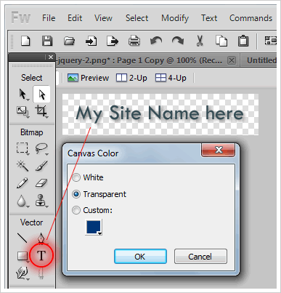The height and width of the screenshot is (293, 281).
Task: Click the Export icon
Action: pos(113,41)
